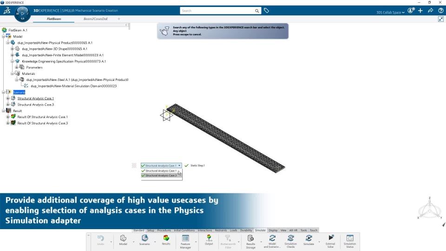
Task: Expand the 3D Shape00000065 node
Action: [x=12, y=49]
